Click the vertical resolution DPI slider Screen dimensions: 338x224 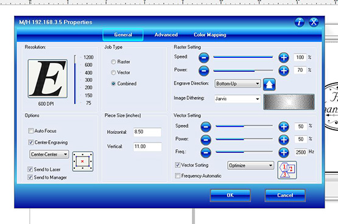[x=75, y=80]
